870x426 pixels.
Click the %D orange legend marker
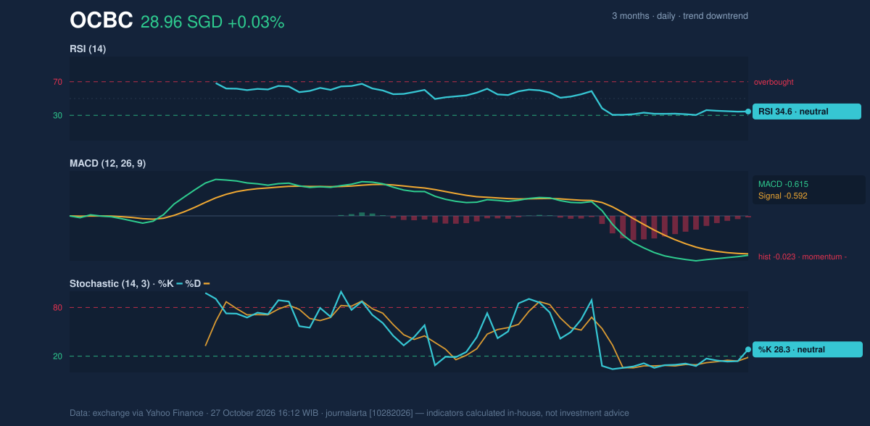click(x=206, y=283)
